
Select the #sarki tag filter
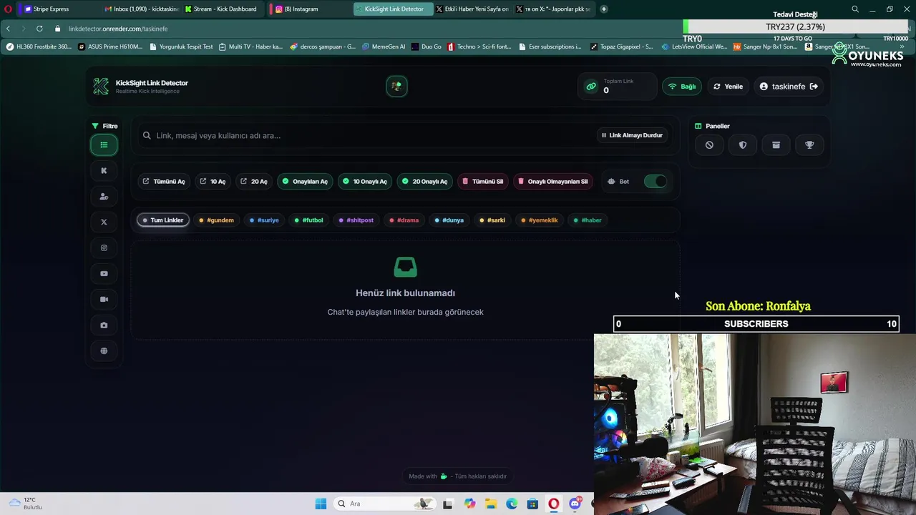[492, 220]
